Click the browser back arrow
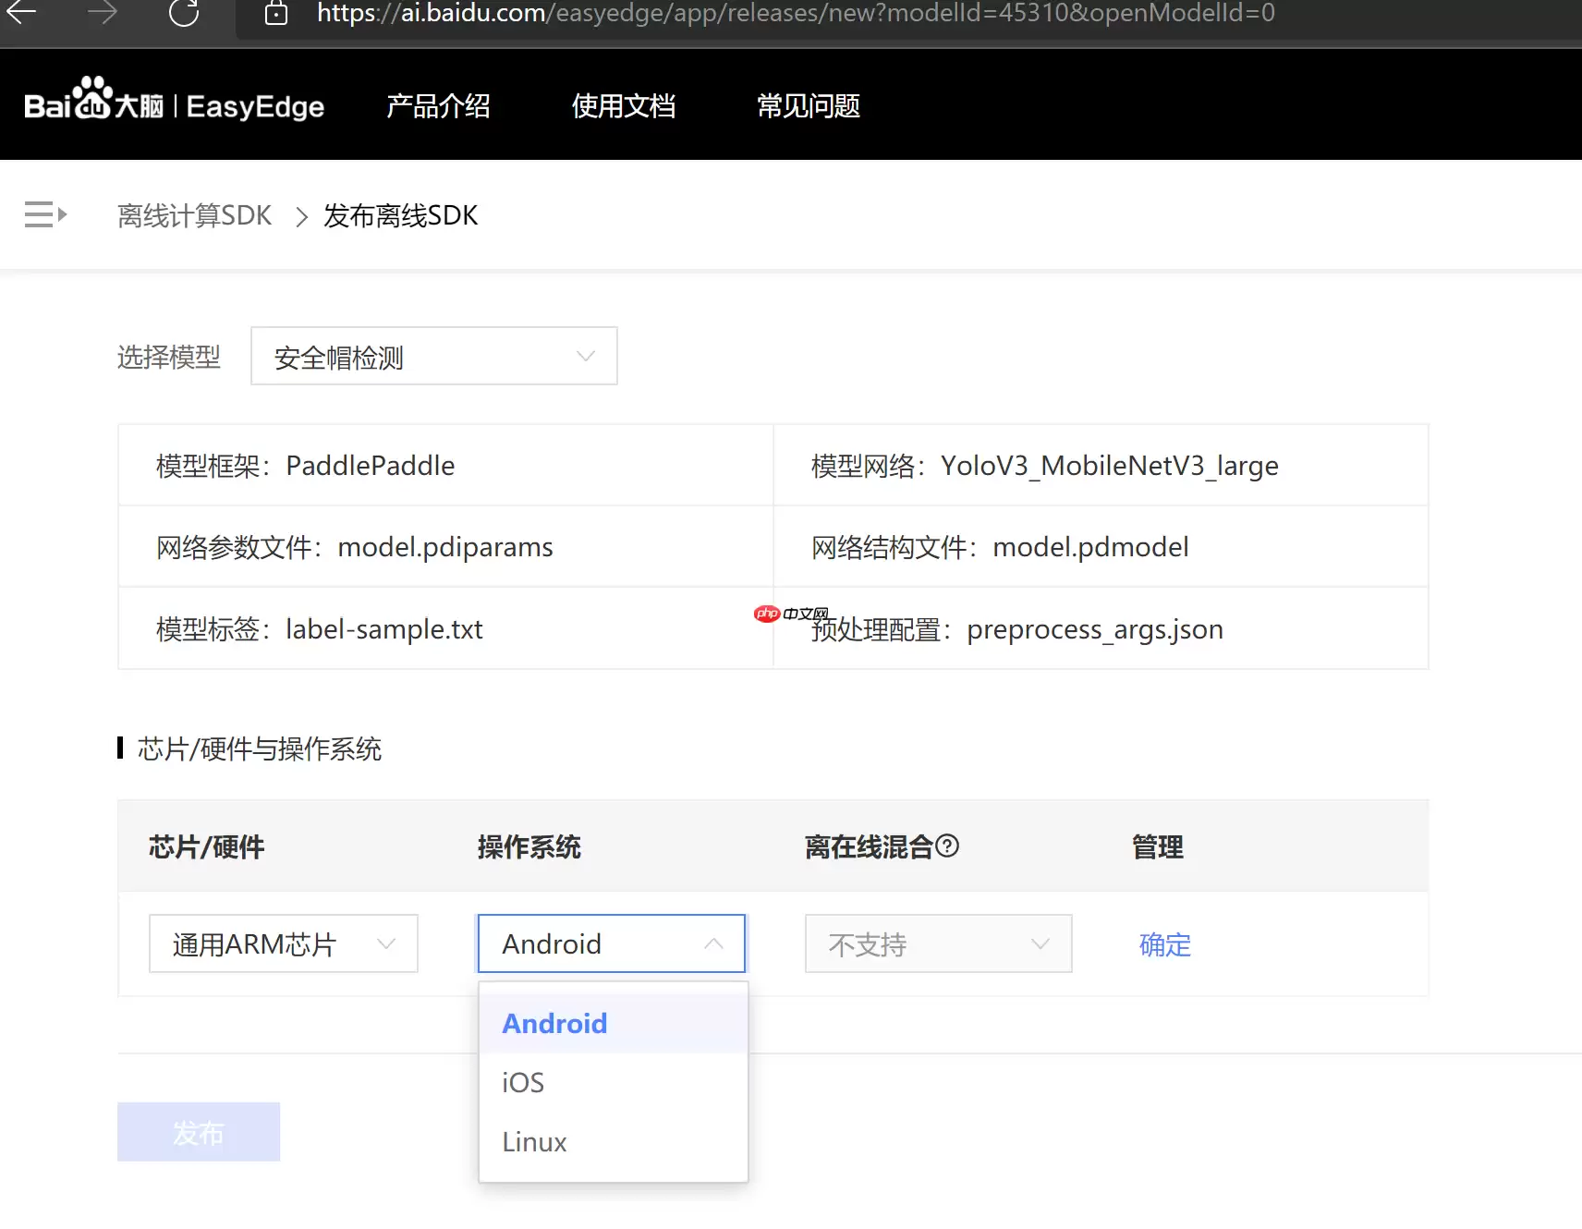The width and height of the screenshot is (1582, 1229). coord(20,13)
